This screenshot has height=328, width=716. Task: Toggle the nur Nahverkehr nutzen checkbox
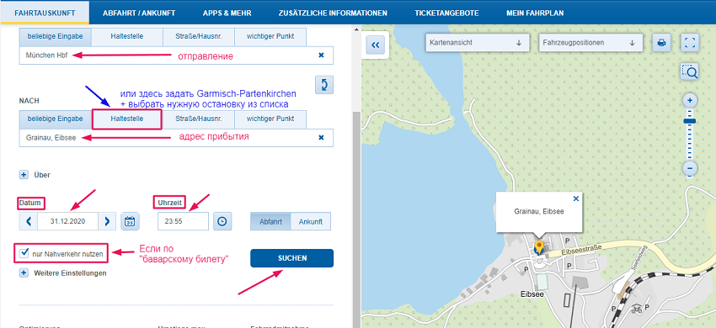tap(24, 253)
